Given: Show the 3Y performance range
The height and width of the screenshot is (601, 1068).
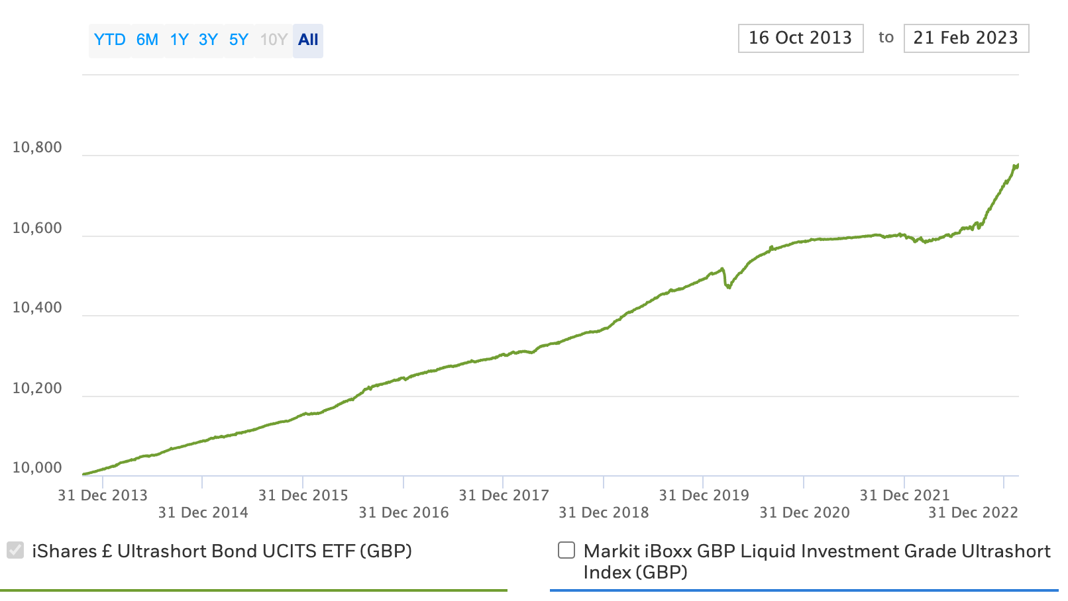Looking at the screenshot, I should [x=208, y=40].
